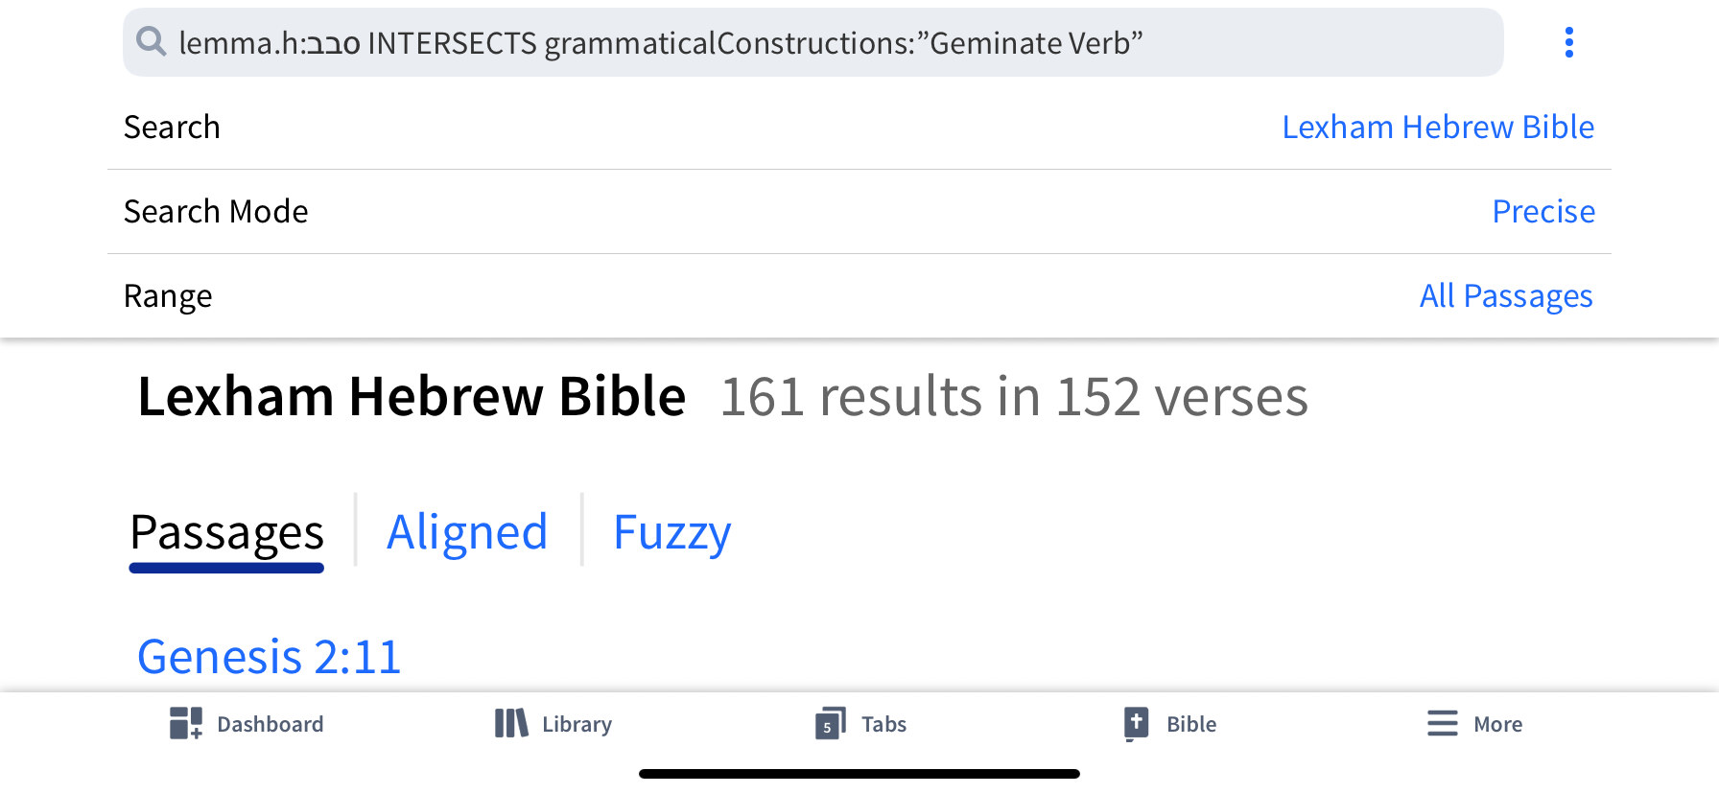Tap the Library label in bottom bar
This screenshot has height=794, width=1719.
pos(577,724)
